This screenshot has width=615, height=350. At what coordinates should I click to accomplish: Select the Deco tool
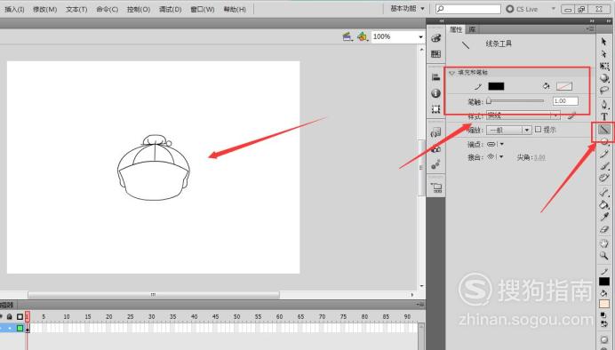pos(604,179)
